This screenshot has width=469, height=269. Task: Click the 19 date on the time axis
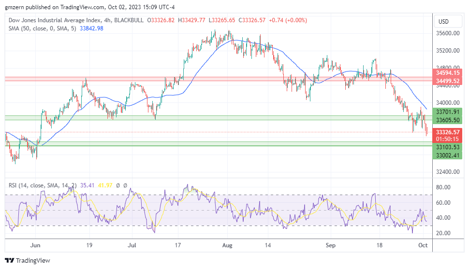coord(89,245)
